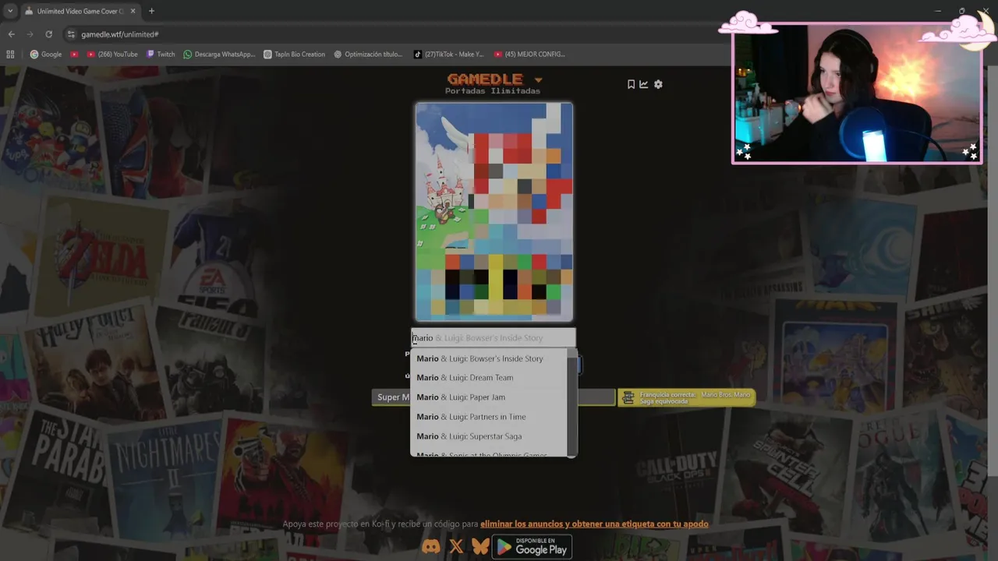Open the (45) MEJOR CONFIG bookmark

529,55
